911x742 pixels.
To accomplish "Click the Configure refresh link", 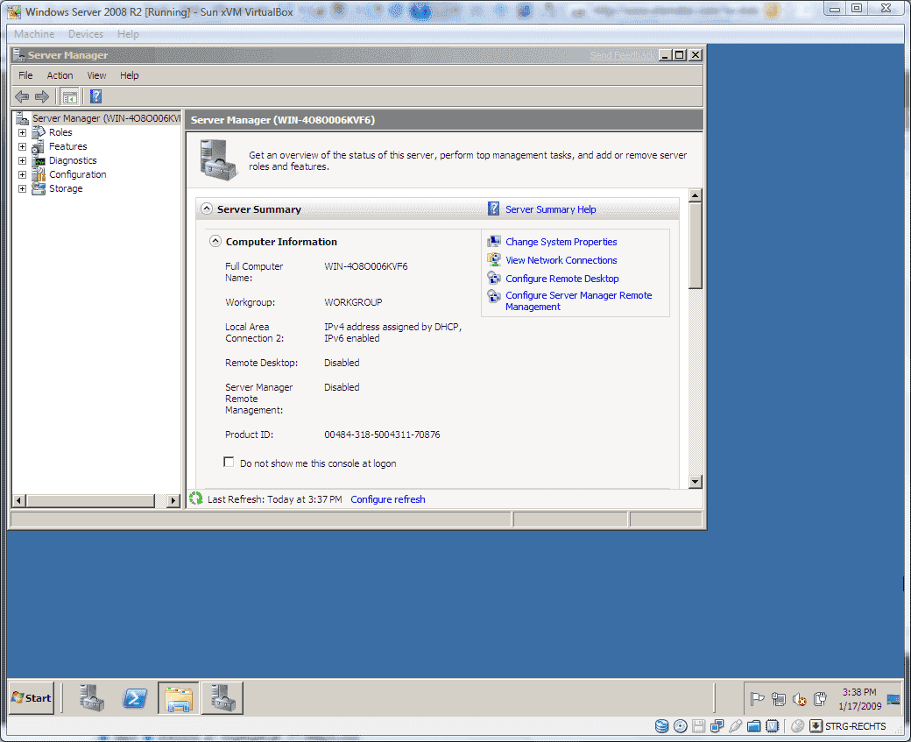I will [387, 499].
